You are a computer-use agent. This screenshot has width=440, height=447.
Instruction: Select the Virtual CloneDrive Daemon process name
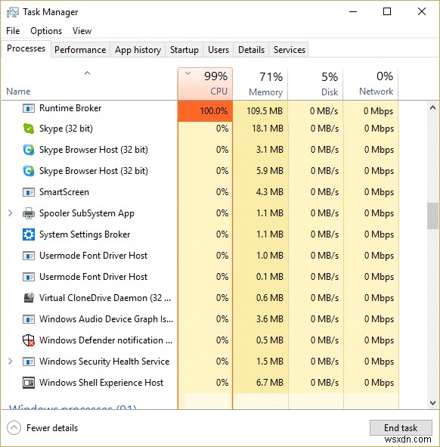tap(105, 298)
